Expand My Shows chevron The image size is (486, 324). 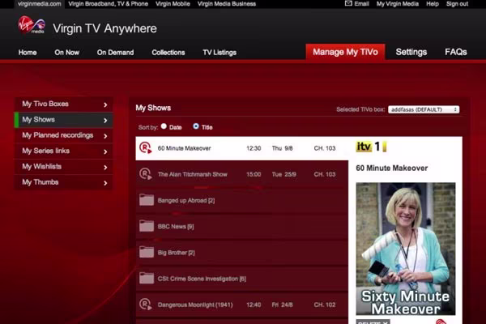105,121
